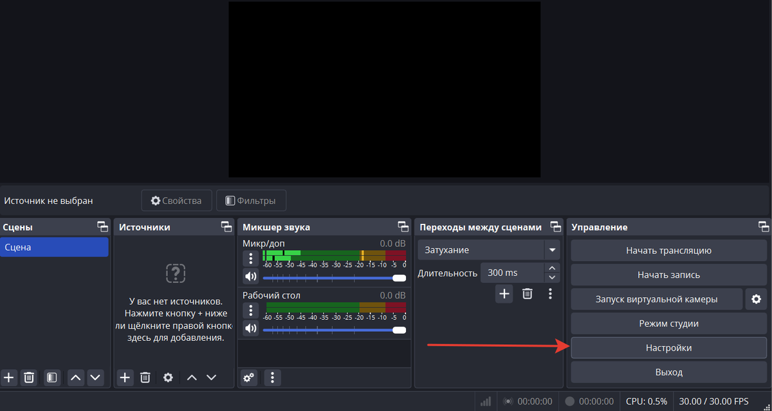This screenshot has width=772, height=411.
Task: Click Запуск виртуальной камеры button
Action: (x=656, y=299)
